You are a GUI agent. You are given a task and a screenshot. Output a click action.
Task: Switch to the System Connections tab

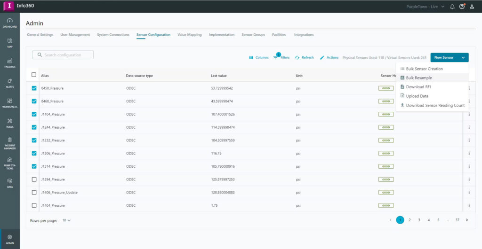pos(113,35)
